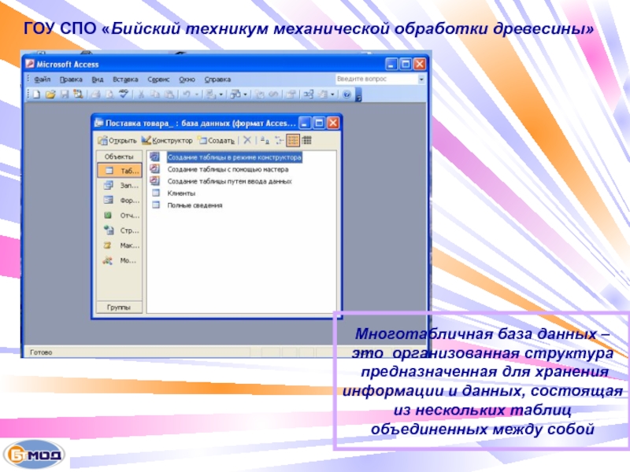Click the Print Preview toolbar icon
Image resolution: width=630 pixels, height=472 pixels.
pyautogui.click(x=109, y=94)
